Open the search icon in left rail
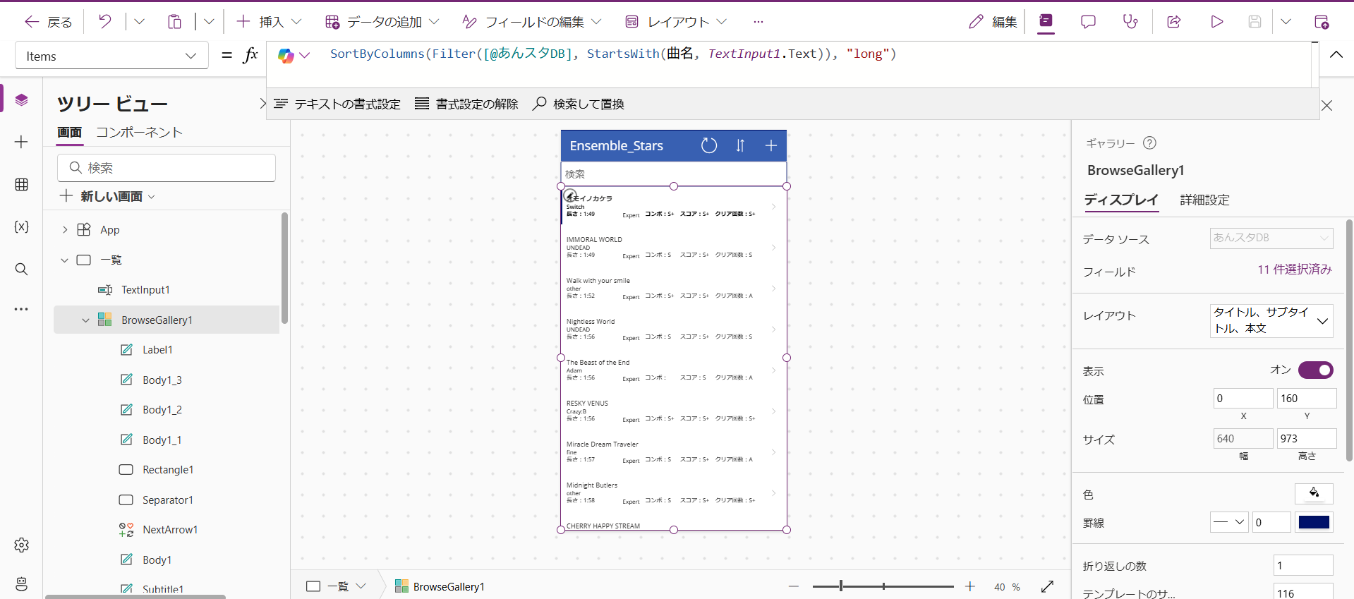Screen dimensions: 1354x599 (22, 269)
